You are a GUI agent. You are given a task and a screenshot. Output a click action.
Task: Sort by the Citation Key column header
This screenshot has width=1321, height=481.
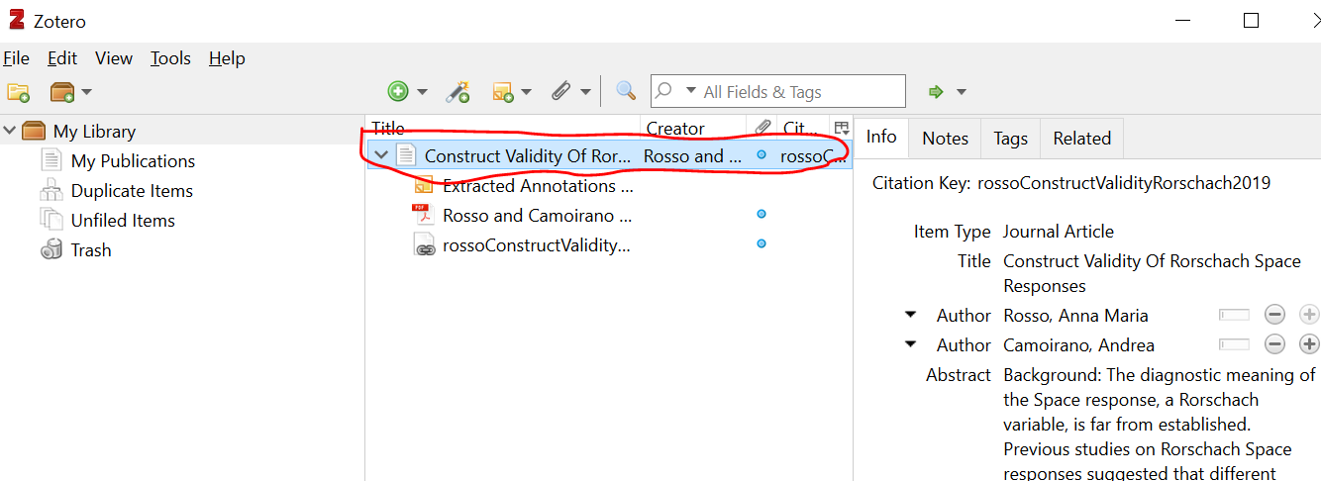click(802, 128)
